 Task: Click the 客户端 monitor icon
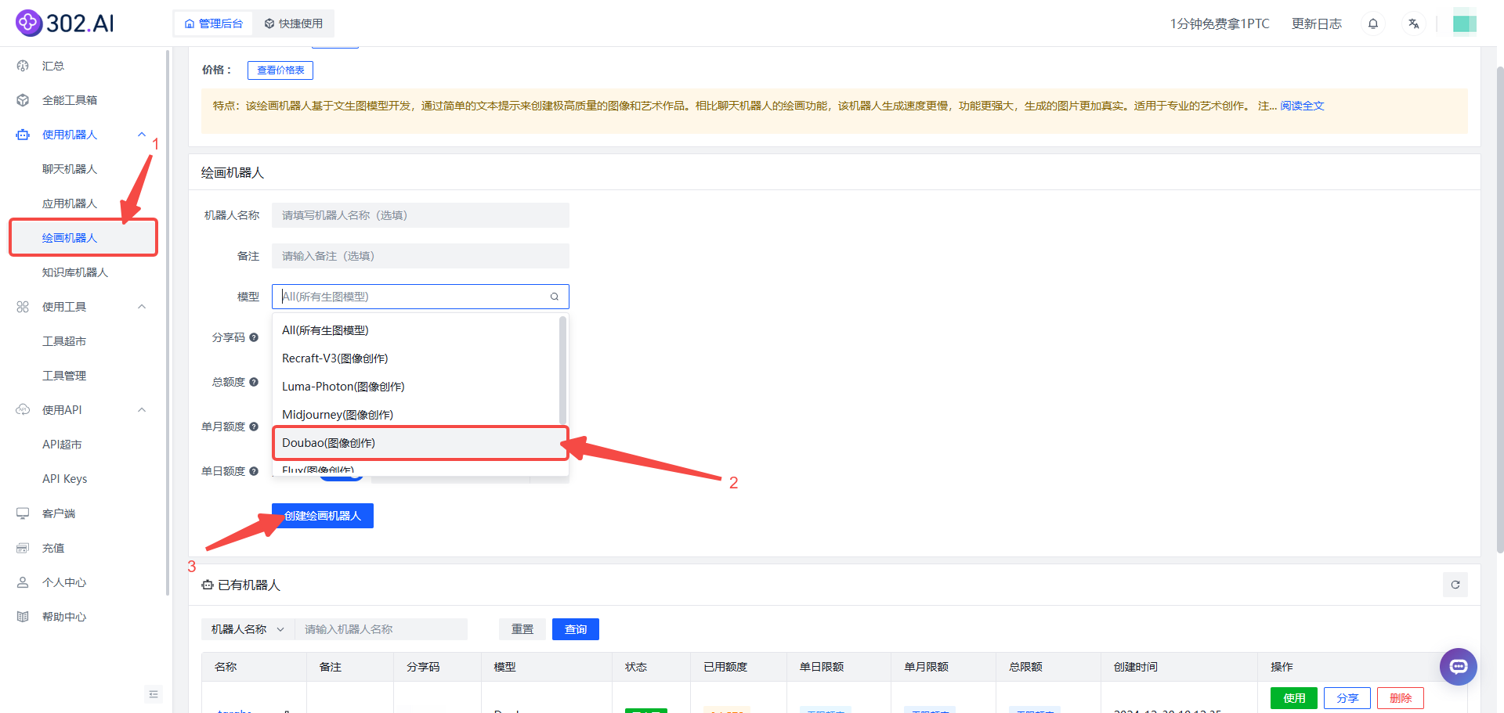pos(23,513)
